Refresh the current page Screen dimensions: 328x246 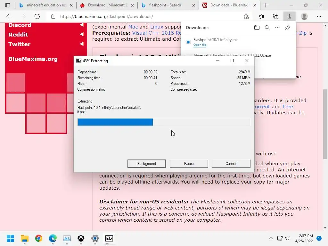coord(37,16)
